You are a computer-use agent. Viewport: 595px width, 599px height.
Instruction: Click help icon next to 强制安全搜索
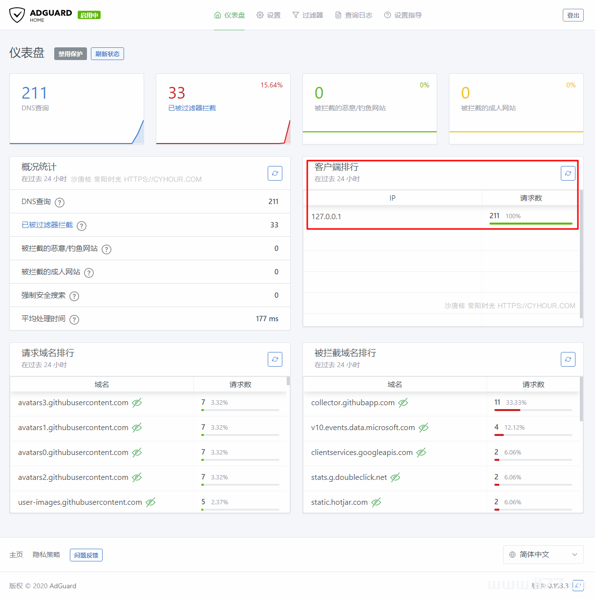74,296
